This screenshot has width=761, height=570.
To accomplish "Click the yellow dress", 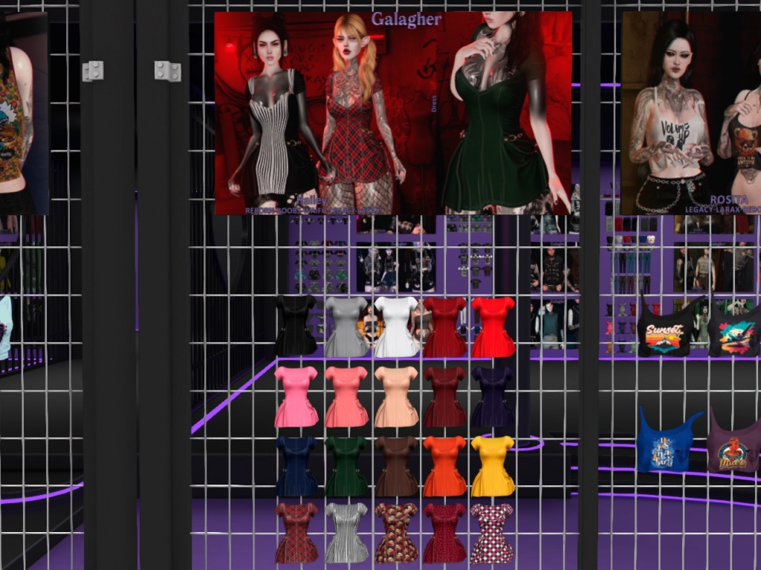I will click(x=493, y=466).
